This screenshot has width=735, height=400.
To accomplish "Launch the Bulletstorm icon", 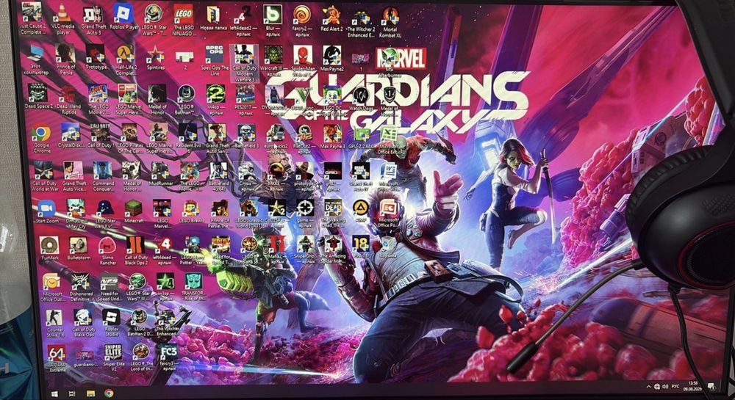I will tap(79, 248).
